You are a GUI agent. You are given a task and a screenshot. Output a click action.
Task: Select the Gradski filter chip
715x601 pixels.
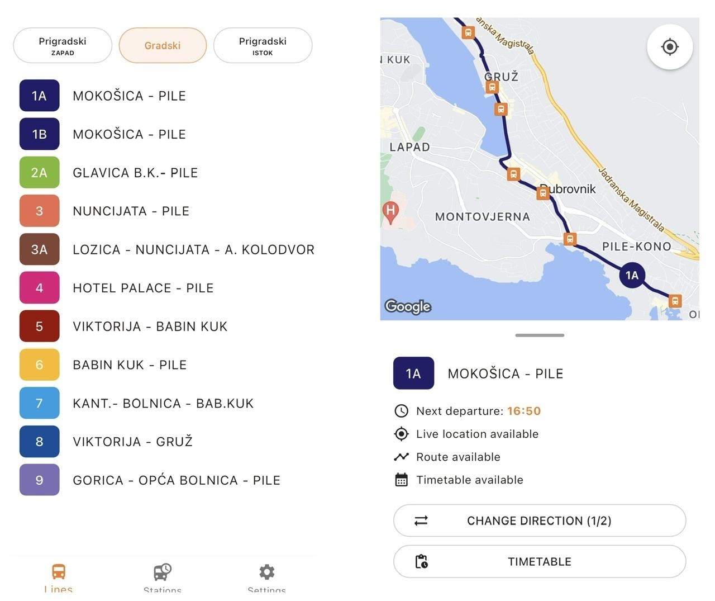click(x=163, y=45)
